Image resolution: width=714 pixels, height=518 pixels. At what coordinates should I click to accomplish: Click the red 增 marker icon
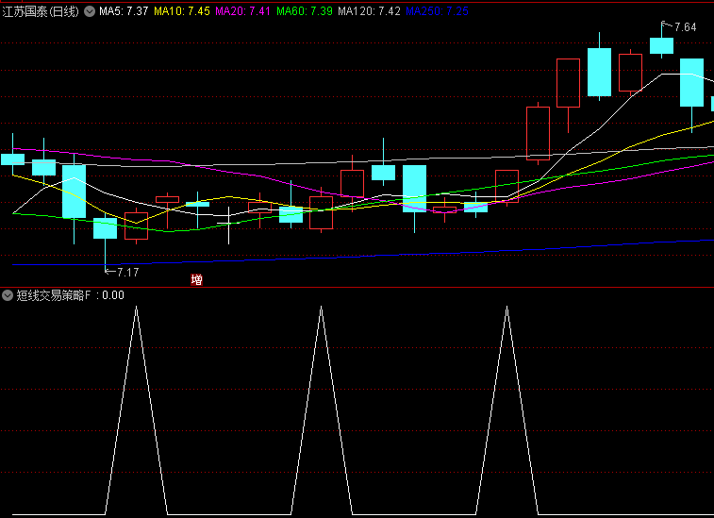click(x=196, y=279)
